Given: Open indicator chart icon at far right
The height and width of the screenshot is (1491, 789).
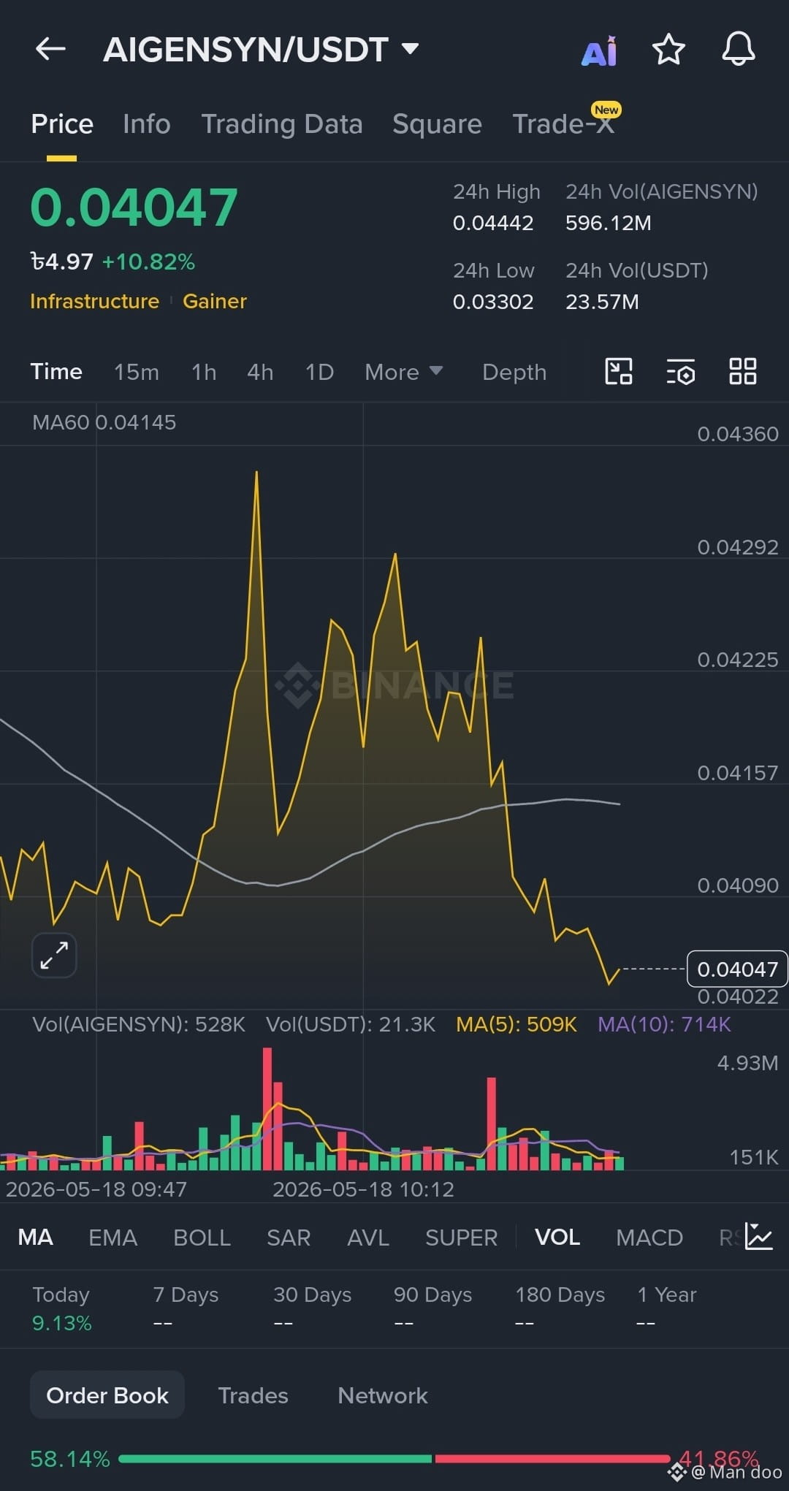Looking at the screenshot, I should click(758, 1237).
